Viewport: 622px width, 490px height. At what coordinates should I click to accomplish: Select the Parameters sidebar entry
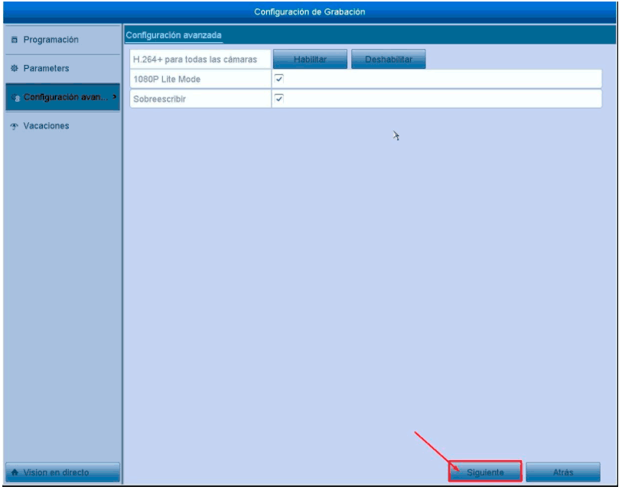(x=46, y=69)
